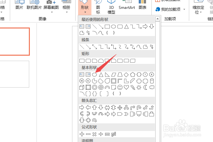Select the oval shape in 基本形状
The height and width of the screenshot is (142, 213).
coord(94,75)
